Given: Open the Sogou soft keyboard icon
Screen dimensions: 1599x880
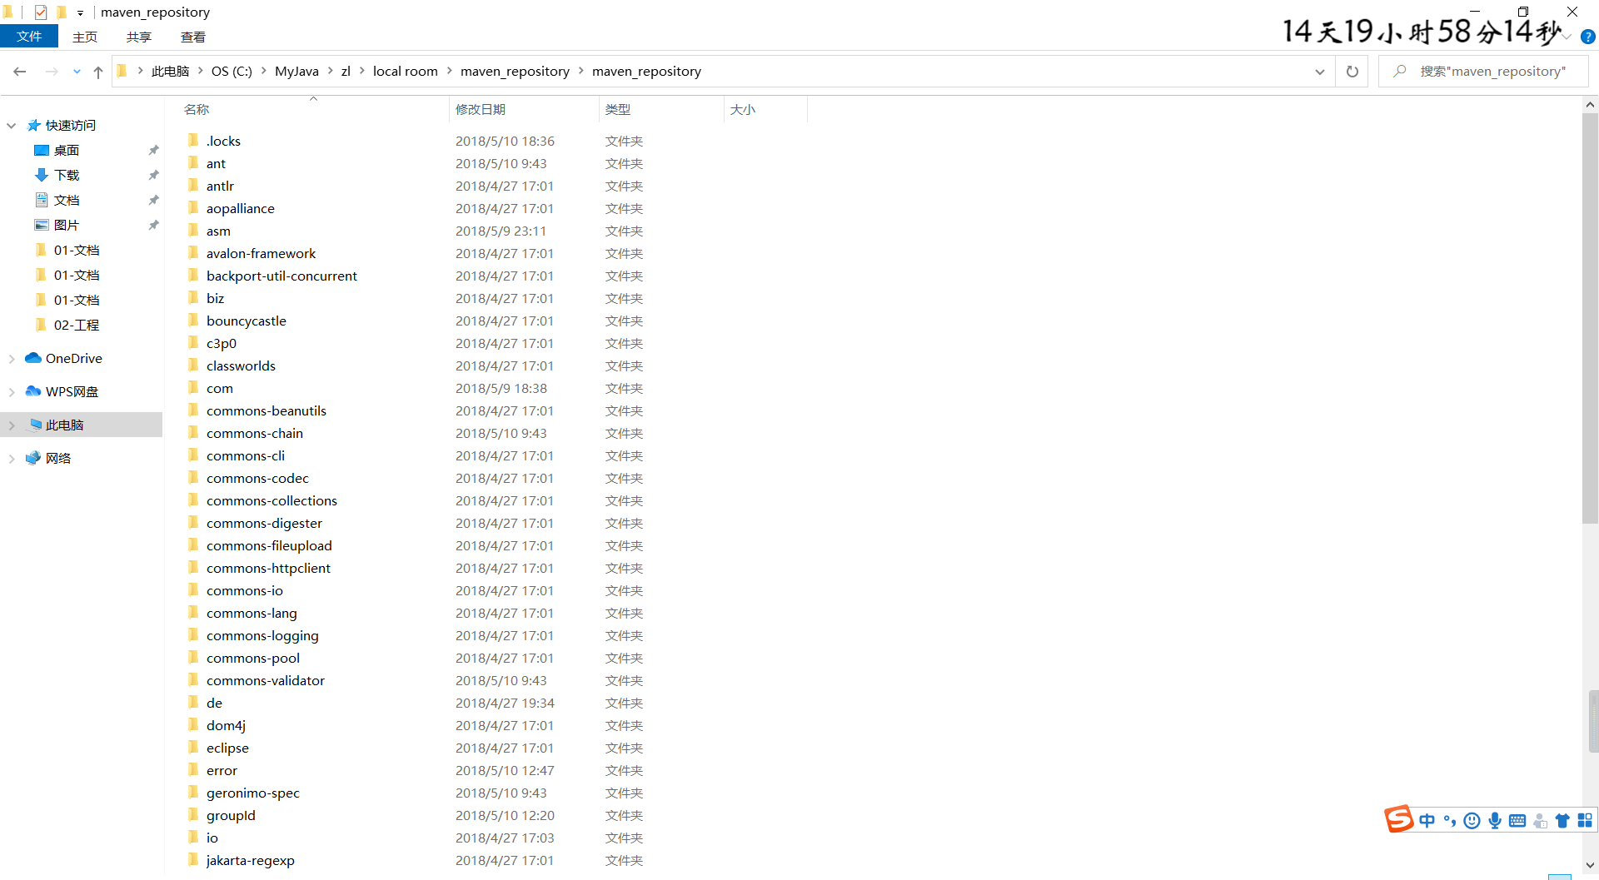Looking at the screenshot, I should 1517,820.
